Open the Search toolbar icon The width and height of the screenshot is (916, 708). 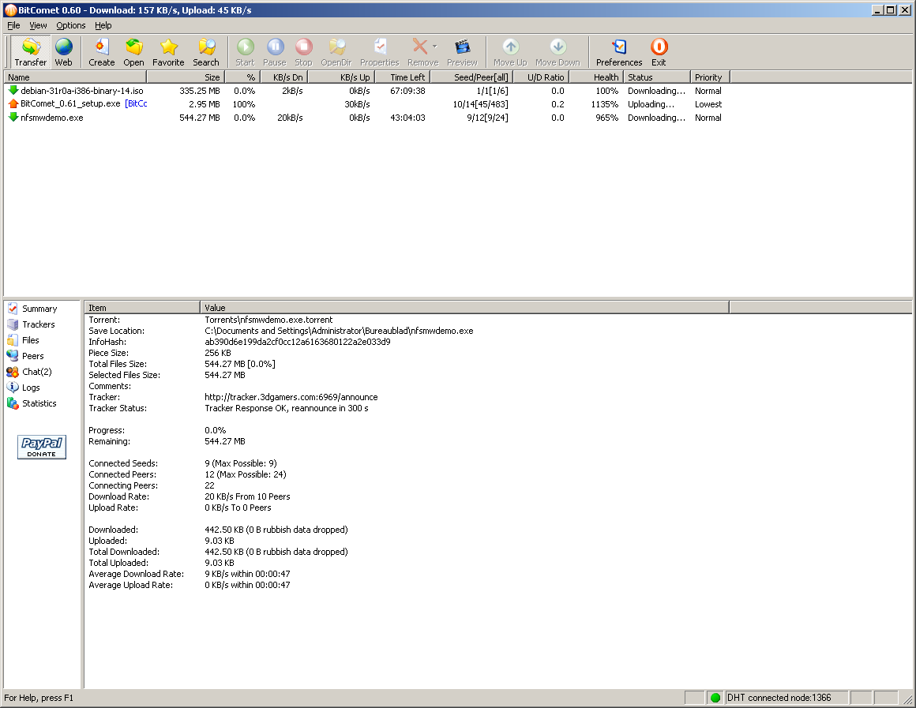pyautogui.click(x=206, y=52)
